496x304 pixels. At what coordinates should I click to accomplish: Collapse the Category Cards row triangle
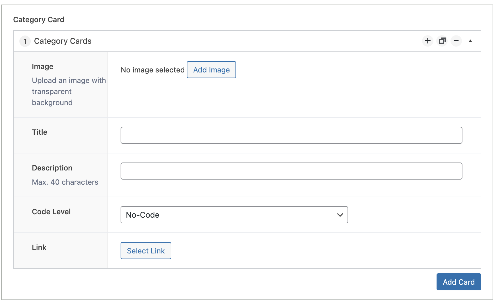[470, 41]
